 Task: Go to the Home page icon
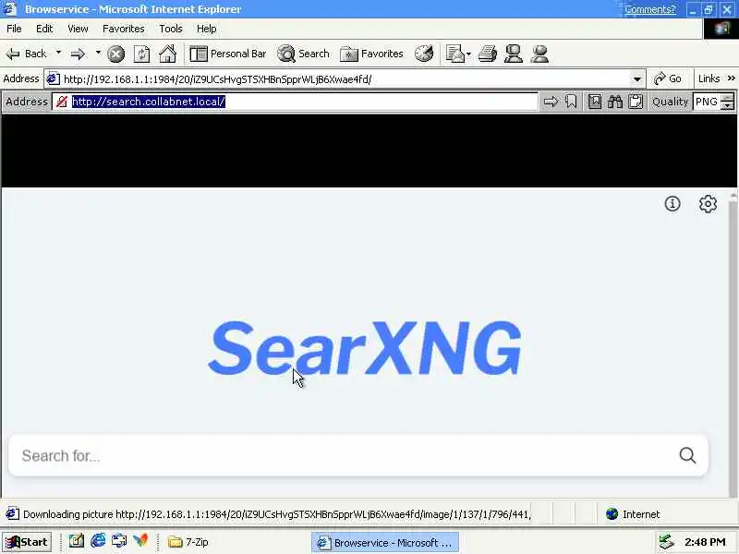click(x=167, y=54)
